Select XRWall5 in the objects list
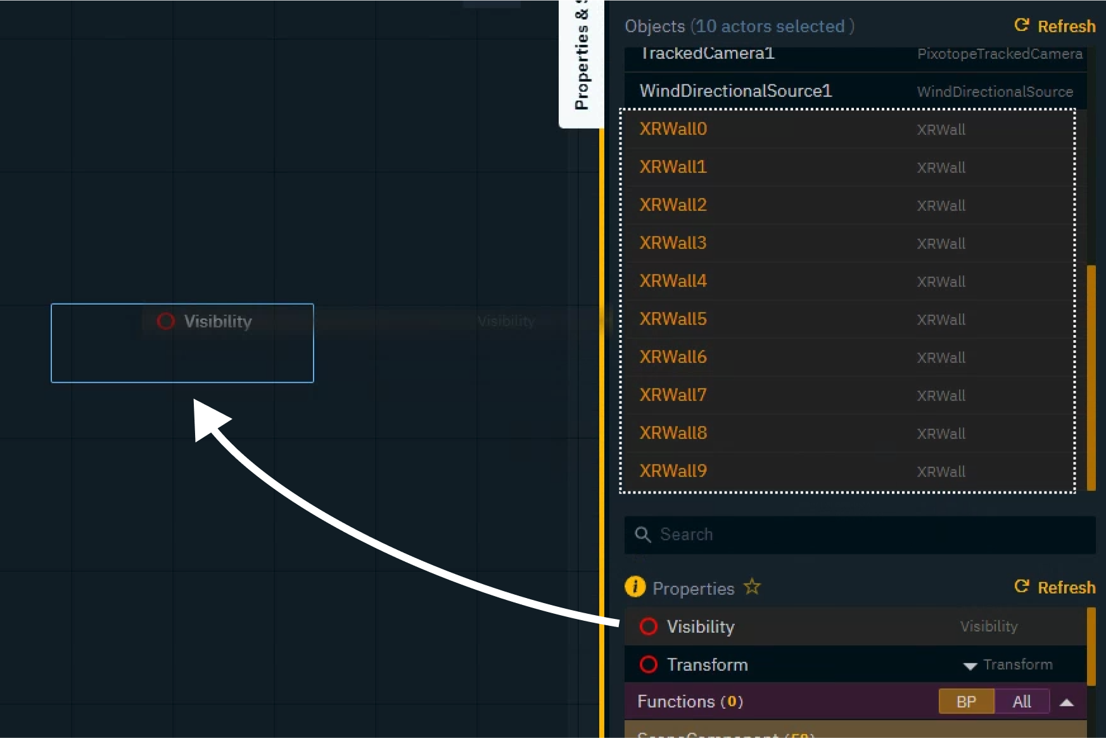This screenshot has height=738, width=1106. click(x=673, y=319)
